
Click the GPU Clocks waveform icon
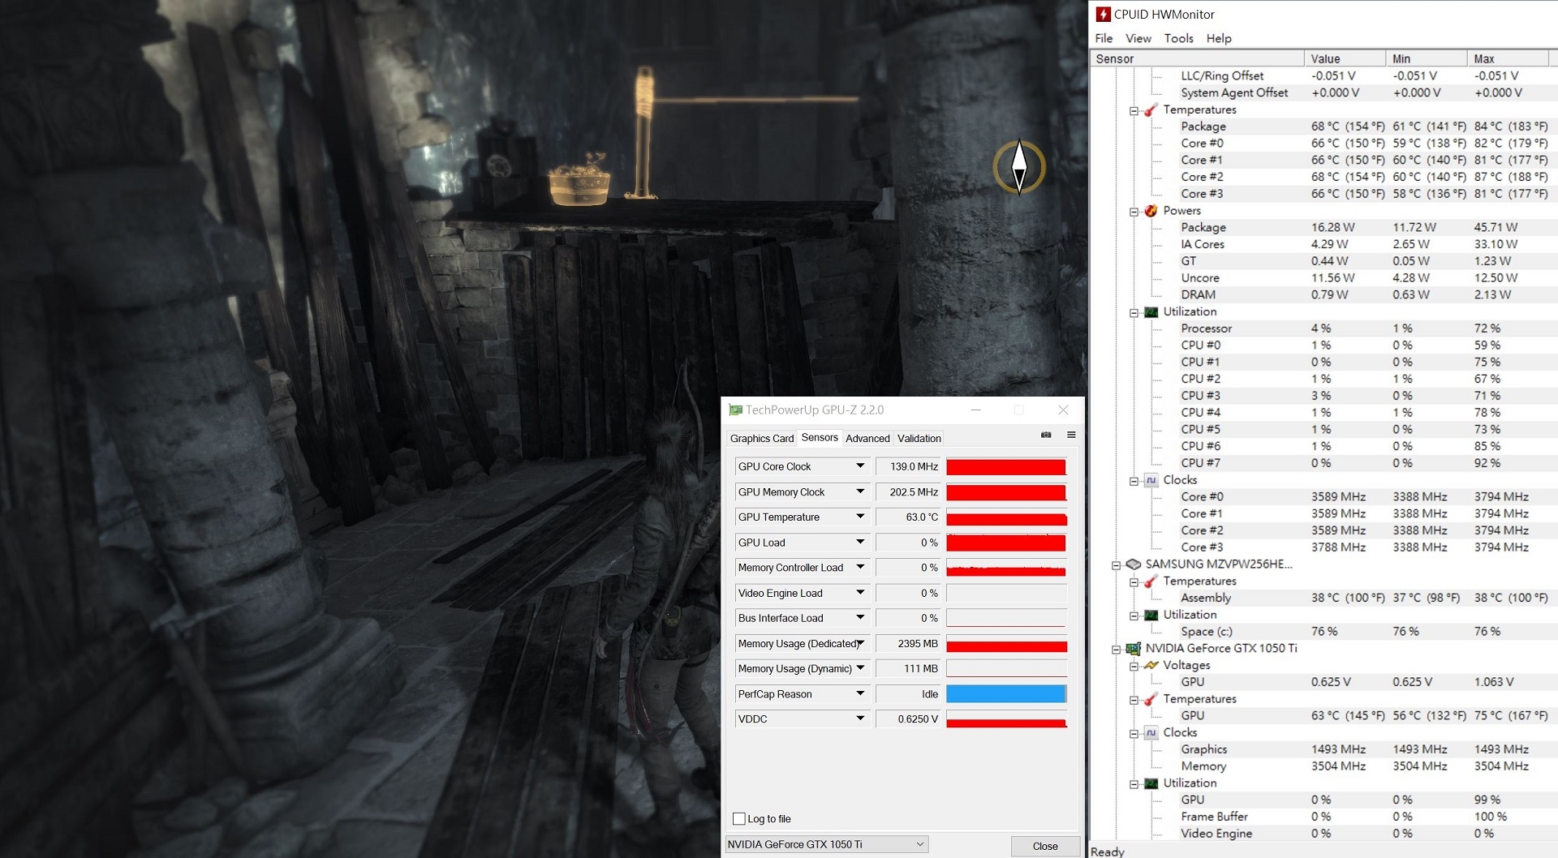1151,733
